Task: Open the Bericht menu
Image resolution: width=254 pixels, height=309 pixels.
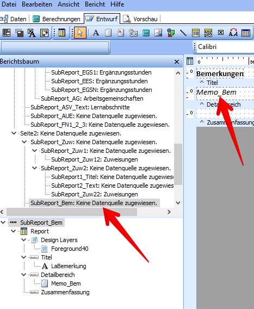Action: click(x=95, y=4)
